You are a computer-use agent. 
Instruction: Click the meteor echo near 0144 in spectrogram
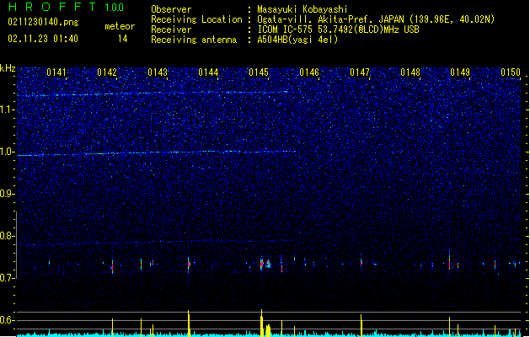pos(189,264)
